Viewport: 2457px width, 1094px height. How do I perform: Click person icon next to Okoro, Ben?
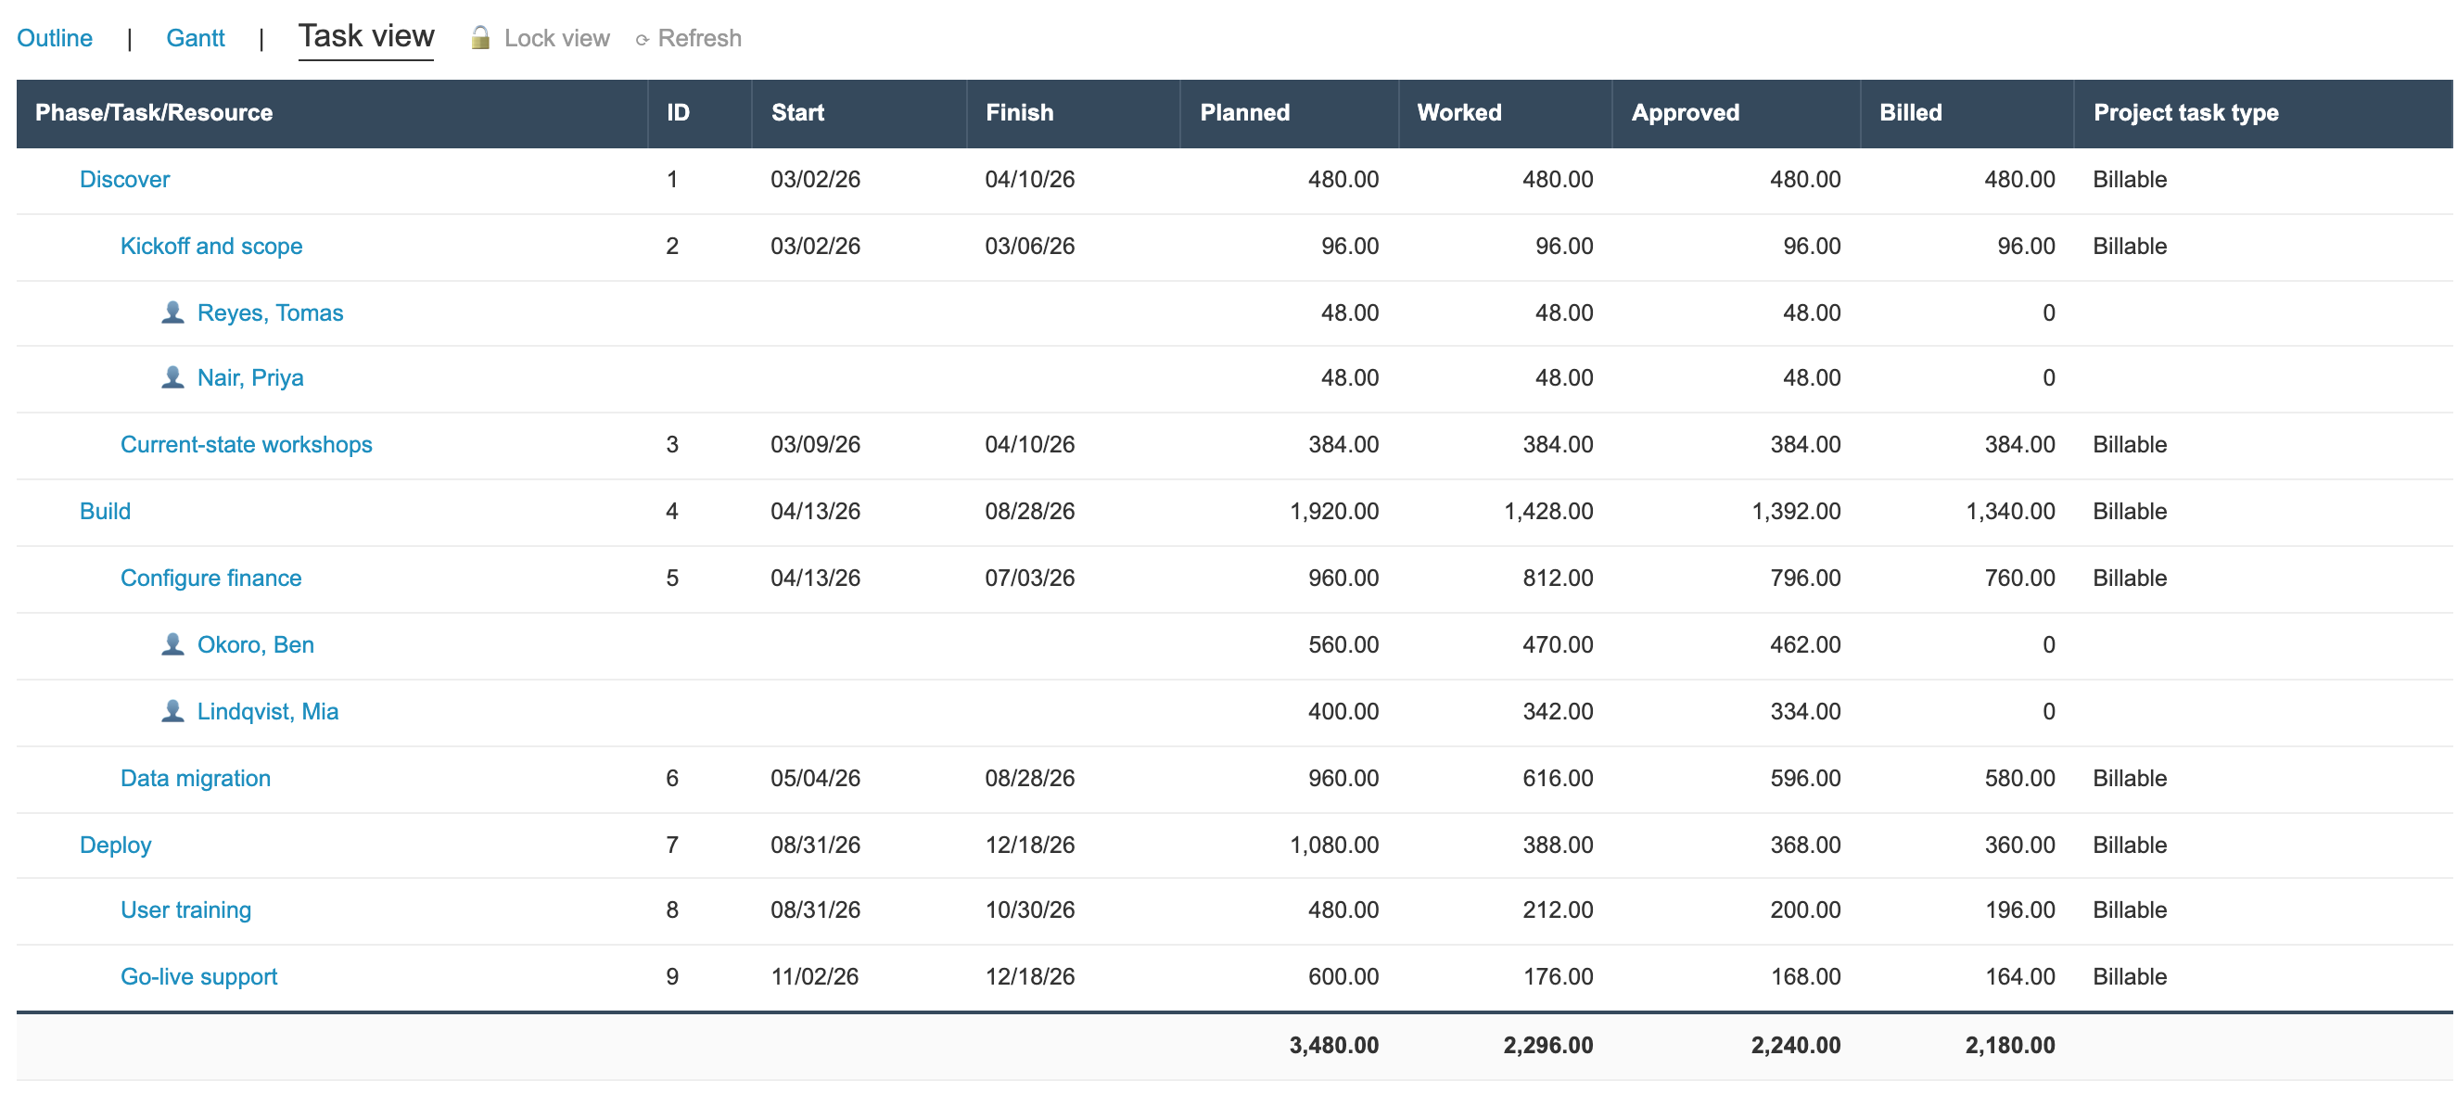point(172,643)
